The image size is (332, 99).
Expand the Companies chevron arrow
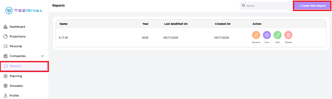pyautogui.click(x=43, y=56)
